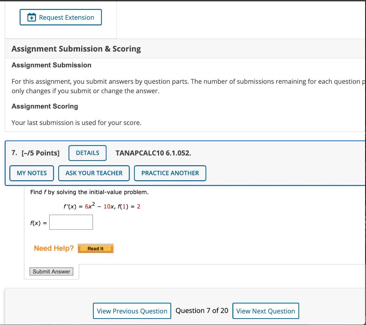Click the Assignment Scoring subheading
Viewport: 366px width, 325px height.
45,106
